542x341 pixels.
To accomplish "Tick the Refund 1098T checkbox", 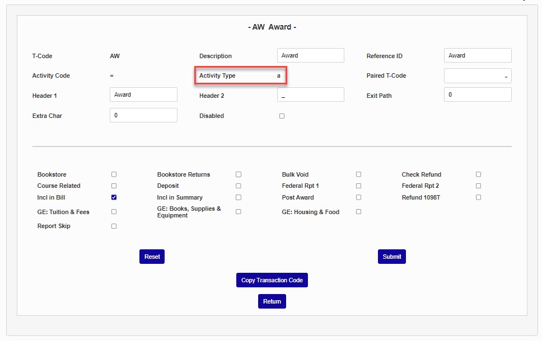I will (478, 197).
